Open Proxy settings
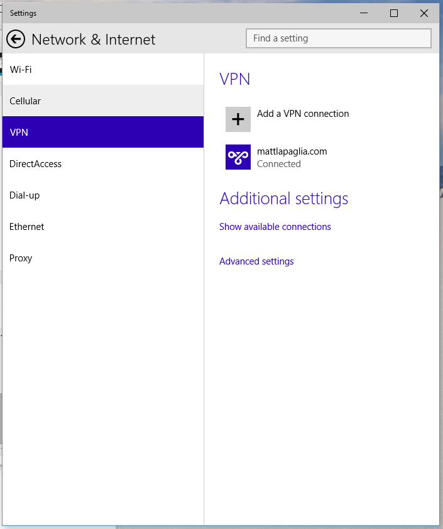The image size is (443, 529). tap(103, 258)
